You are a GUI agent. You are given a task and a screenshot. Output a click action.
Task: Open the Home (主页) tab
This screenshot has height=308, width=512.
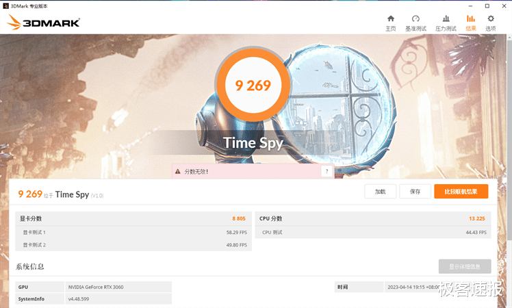[391, 23]
